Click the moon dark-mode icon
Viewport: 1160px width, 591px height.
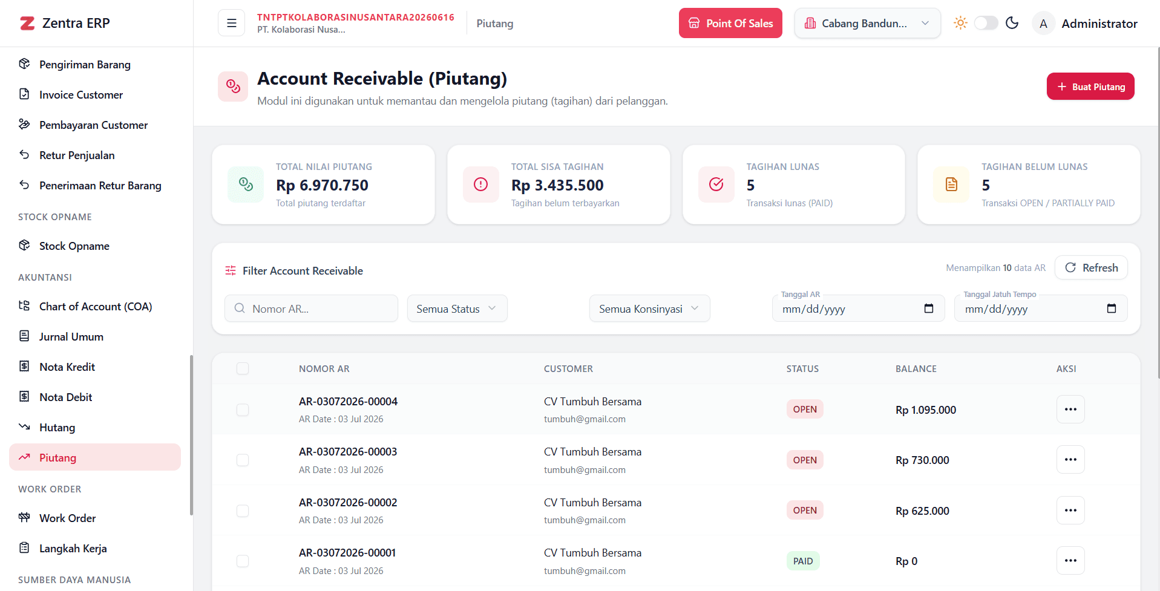[1012, 23]
